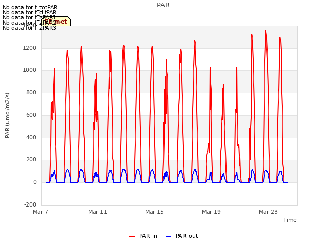
Task: Click the 0 y-axis tick label
Action: (x=35, y=182)
